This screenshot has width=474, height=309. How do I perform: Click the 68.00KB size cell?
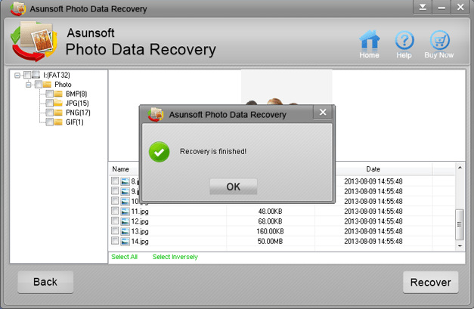point(270,221)
